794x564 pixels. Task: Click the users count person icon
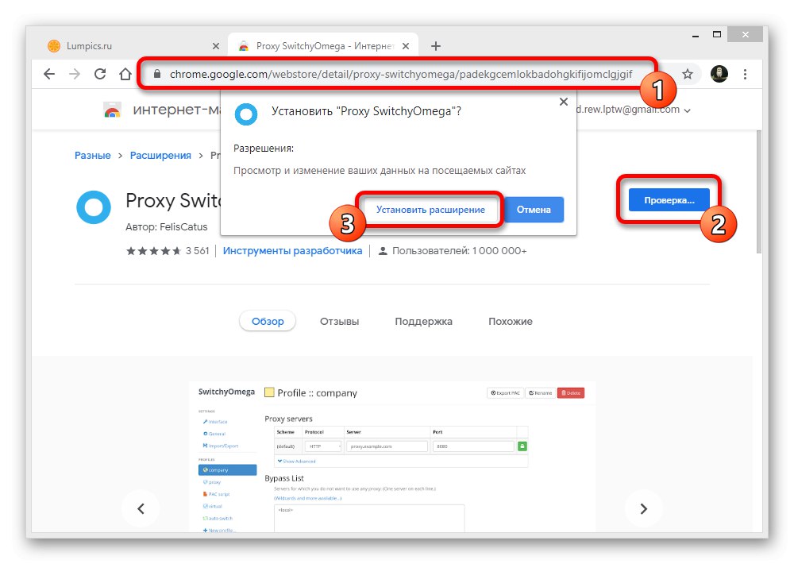384,251
